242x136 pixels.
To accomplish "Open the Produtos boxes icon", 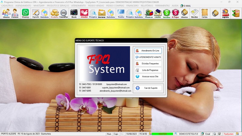I will 55,13.
